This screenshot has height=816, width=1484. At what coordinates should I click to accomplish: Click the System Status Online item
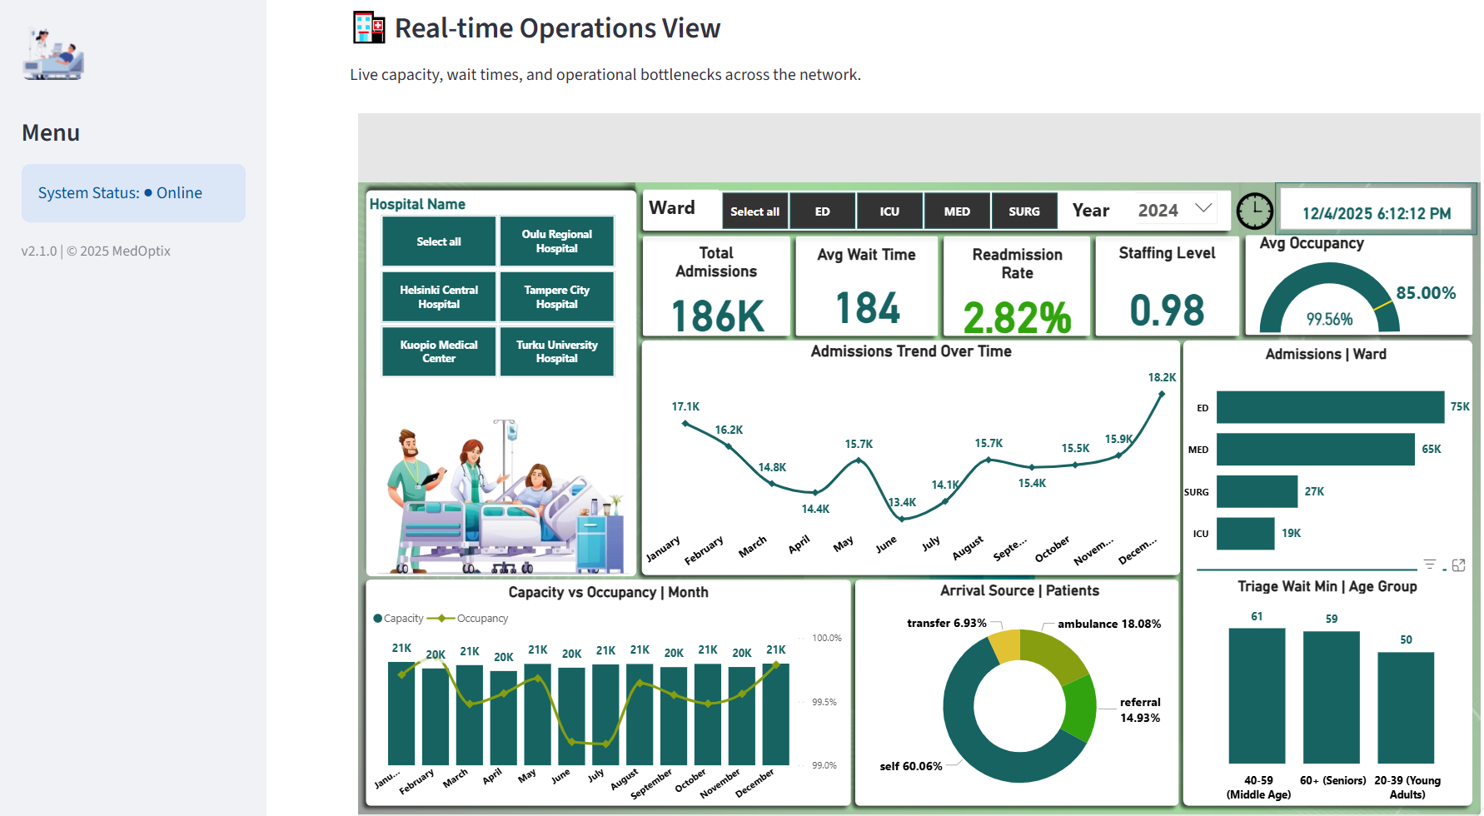pos(133,193)
